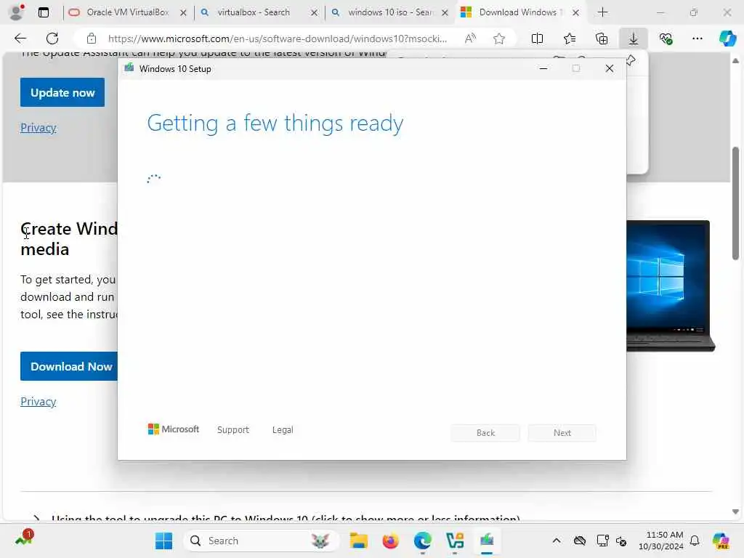Viewport: 744px width, 558px height.
Task: Click the scrollbar down arrow
Action: 735,511
